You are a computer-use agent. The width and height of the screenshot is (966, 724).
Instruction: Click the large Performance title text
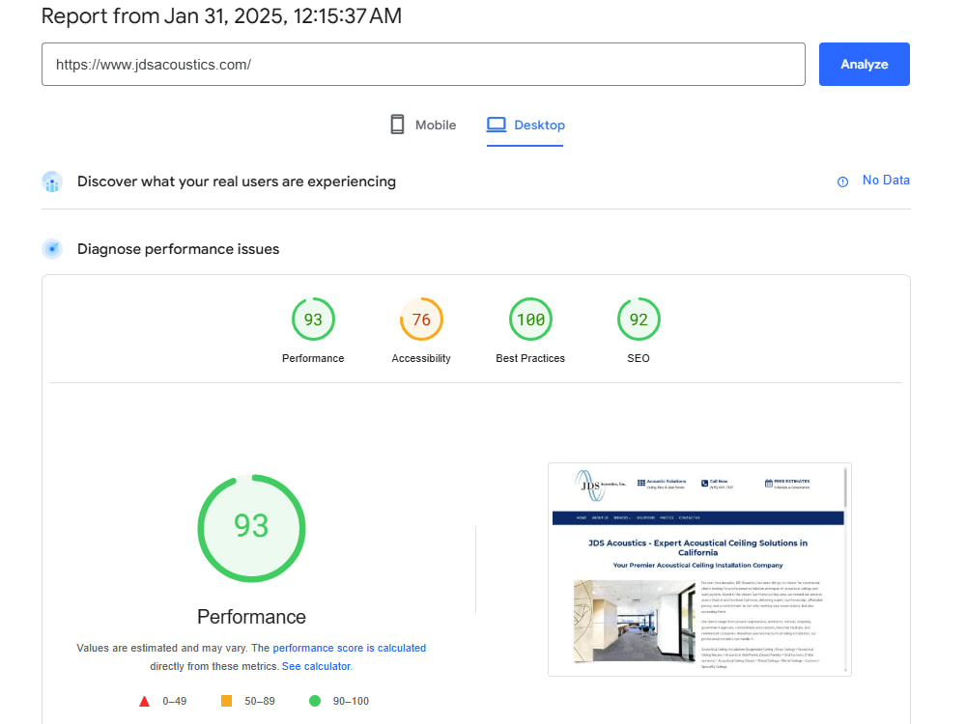coord(251,617)
